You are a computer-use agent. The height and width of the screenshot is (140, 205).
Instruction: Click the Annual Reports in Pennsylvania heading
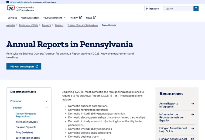pyautogui.click(x=70, y=44)
